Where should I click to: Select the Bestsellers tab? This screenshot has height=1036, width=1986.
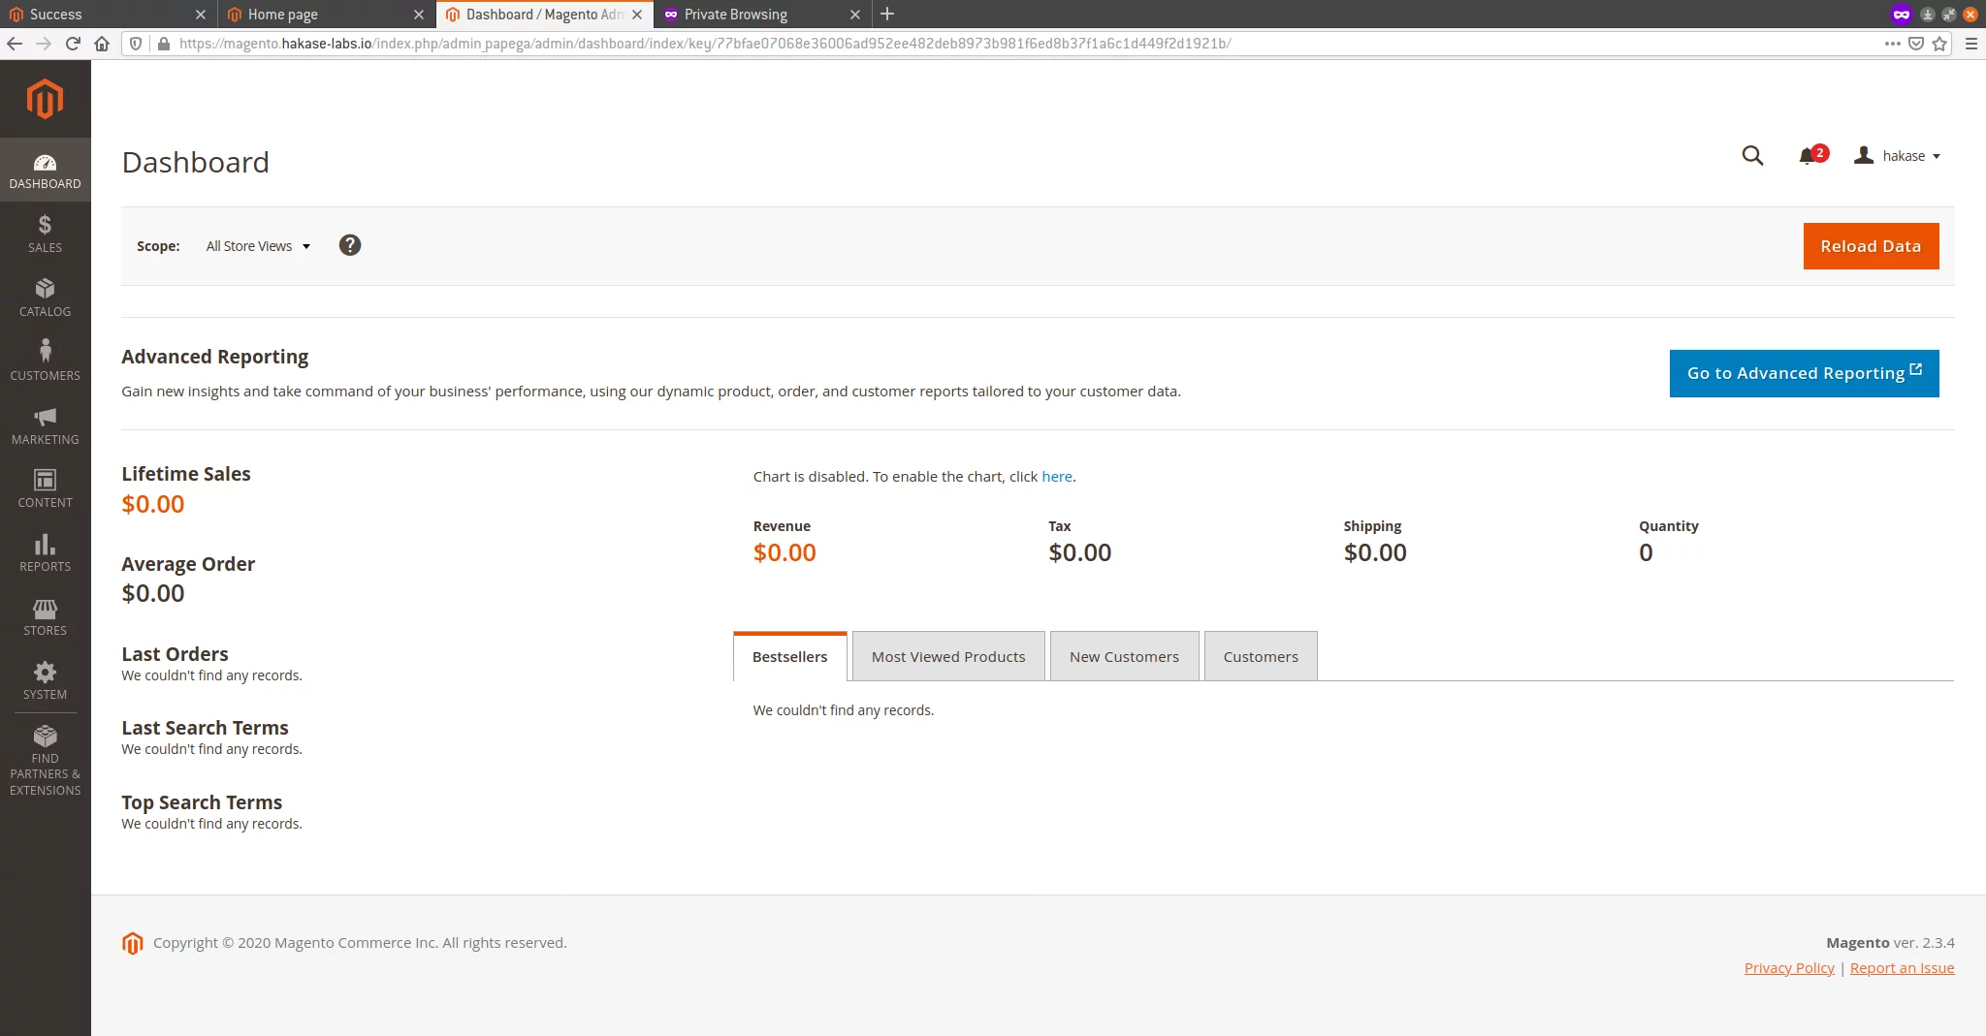coord(790,656)
